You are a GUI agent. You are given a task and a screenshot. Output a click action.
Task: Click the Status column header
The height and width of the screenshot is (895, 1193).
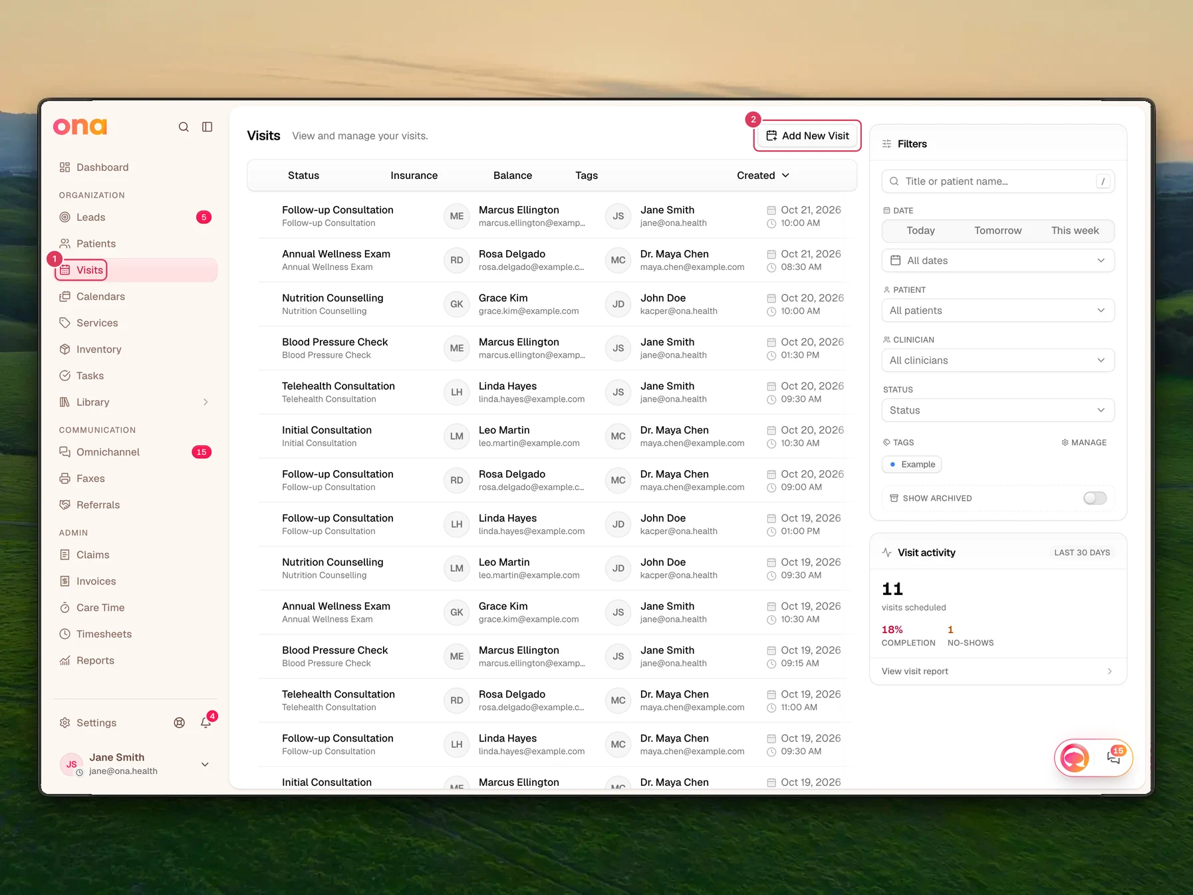(x=303, y=176)
